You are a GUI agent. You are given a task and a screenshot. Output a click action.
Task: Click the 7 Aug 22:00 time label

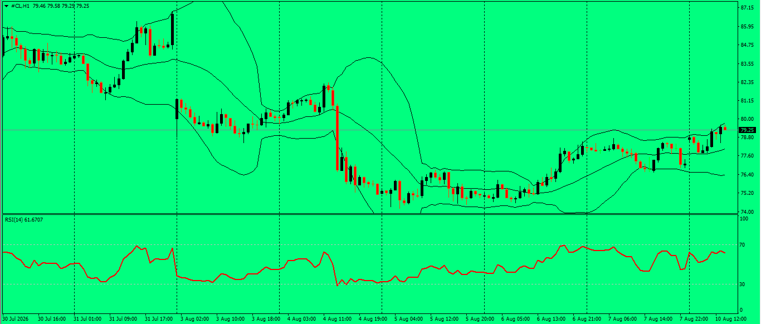point(695,319)
